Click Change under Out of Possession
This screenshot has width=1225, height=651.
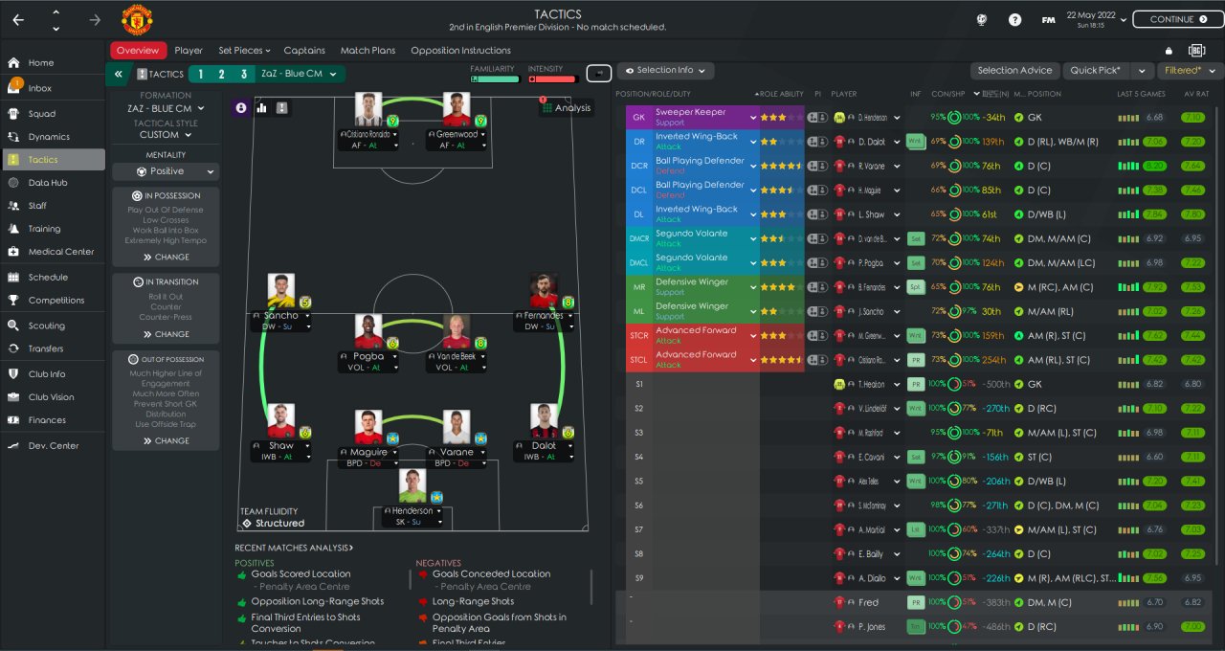166,440
